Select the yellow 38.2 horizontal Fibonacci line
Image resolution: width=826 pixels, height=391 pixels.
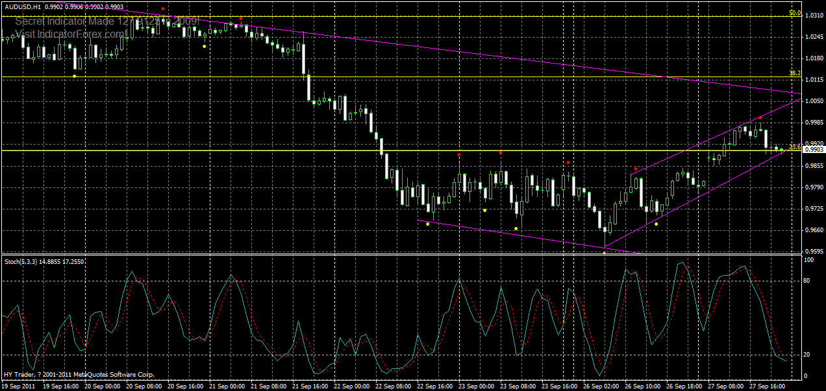click(x=390, y=77)
